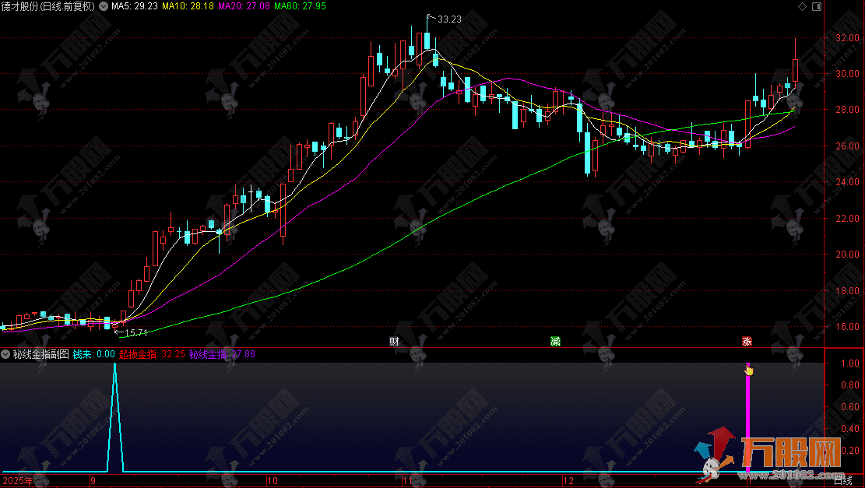This screenshot has width=865, height=488.
Task: Click the diamond icon at top right
Action: click(803, 6)
